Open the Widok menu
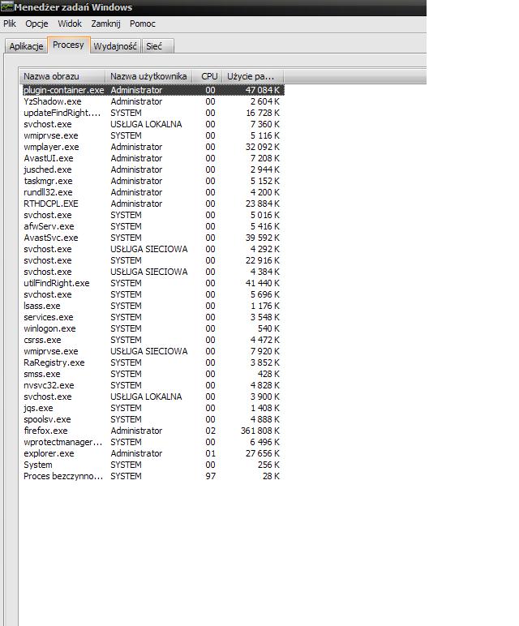 point(70,24)
